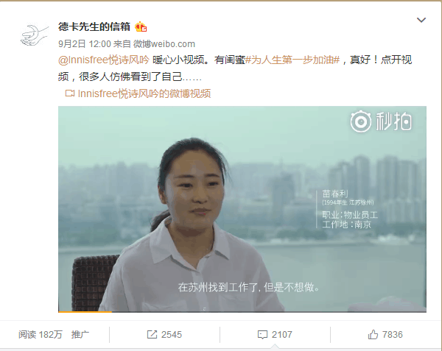Click the video camera icon before Innisfree link
The height and width of the screenshot is (351, 442).
click(70, 93)
